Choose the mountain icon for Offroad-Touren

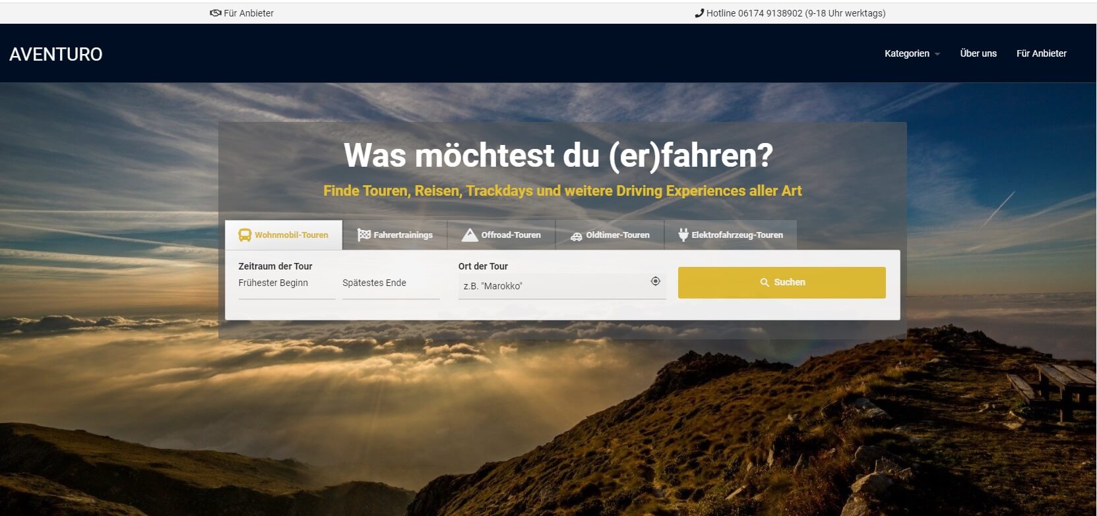tap(470, 235)
